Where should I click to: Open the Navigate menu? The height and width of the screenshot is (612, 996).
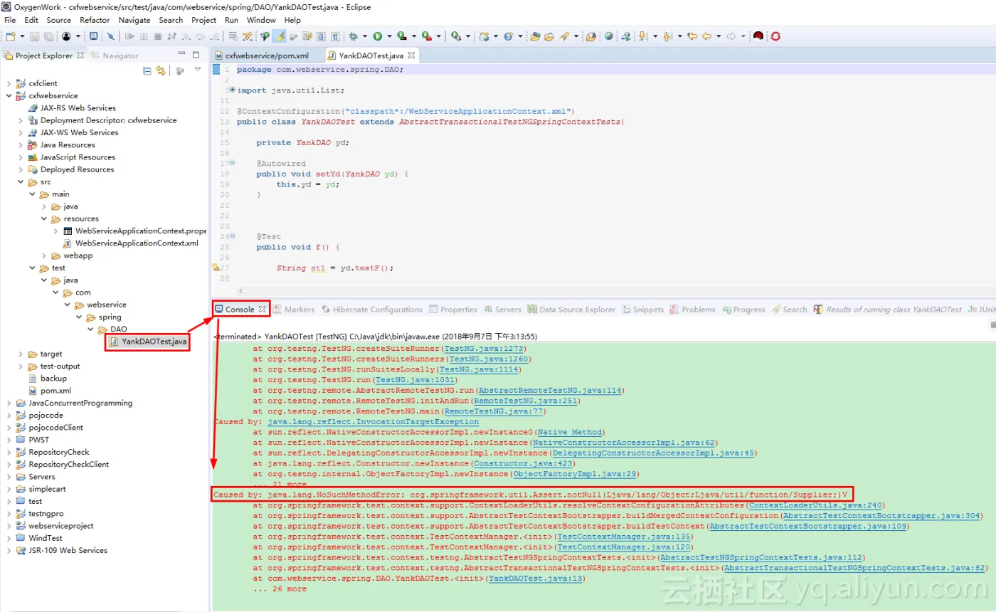[x=134, y=20]
